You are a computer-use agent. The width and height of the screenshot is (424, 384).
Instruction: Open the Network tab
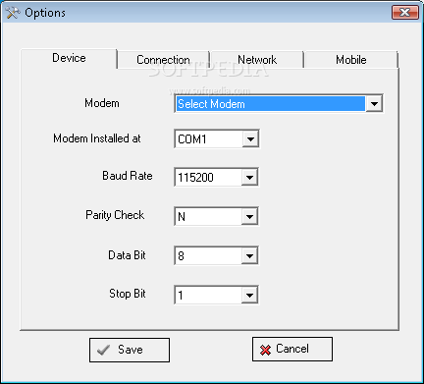click(x=257, y=60)
